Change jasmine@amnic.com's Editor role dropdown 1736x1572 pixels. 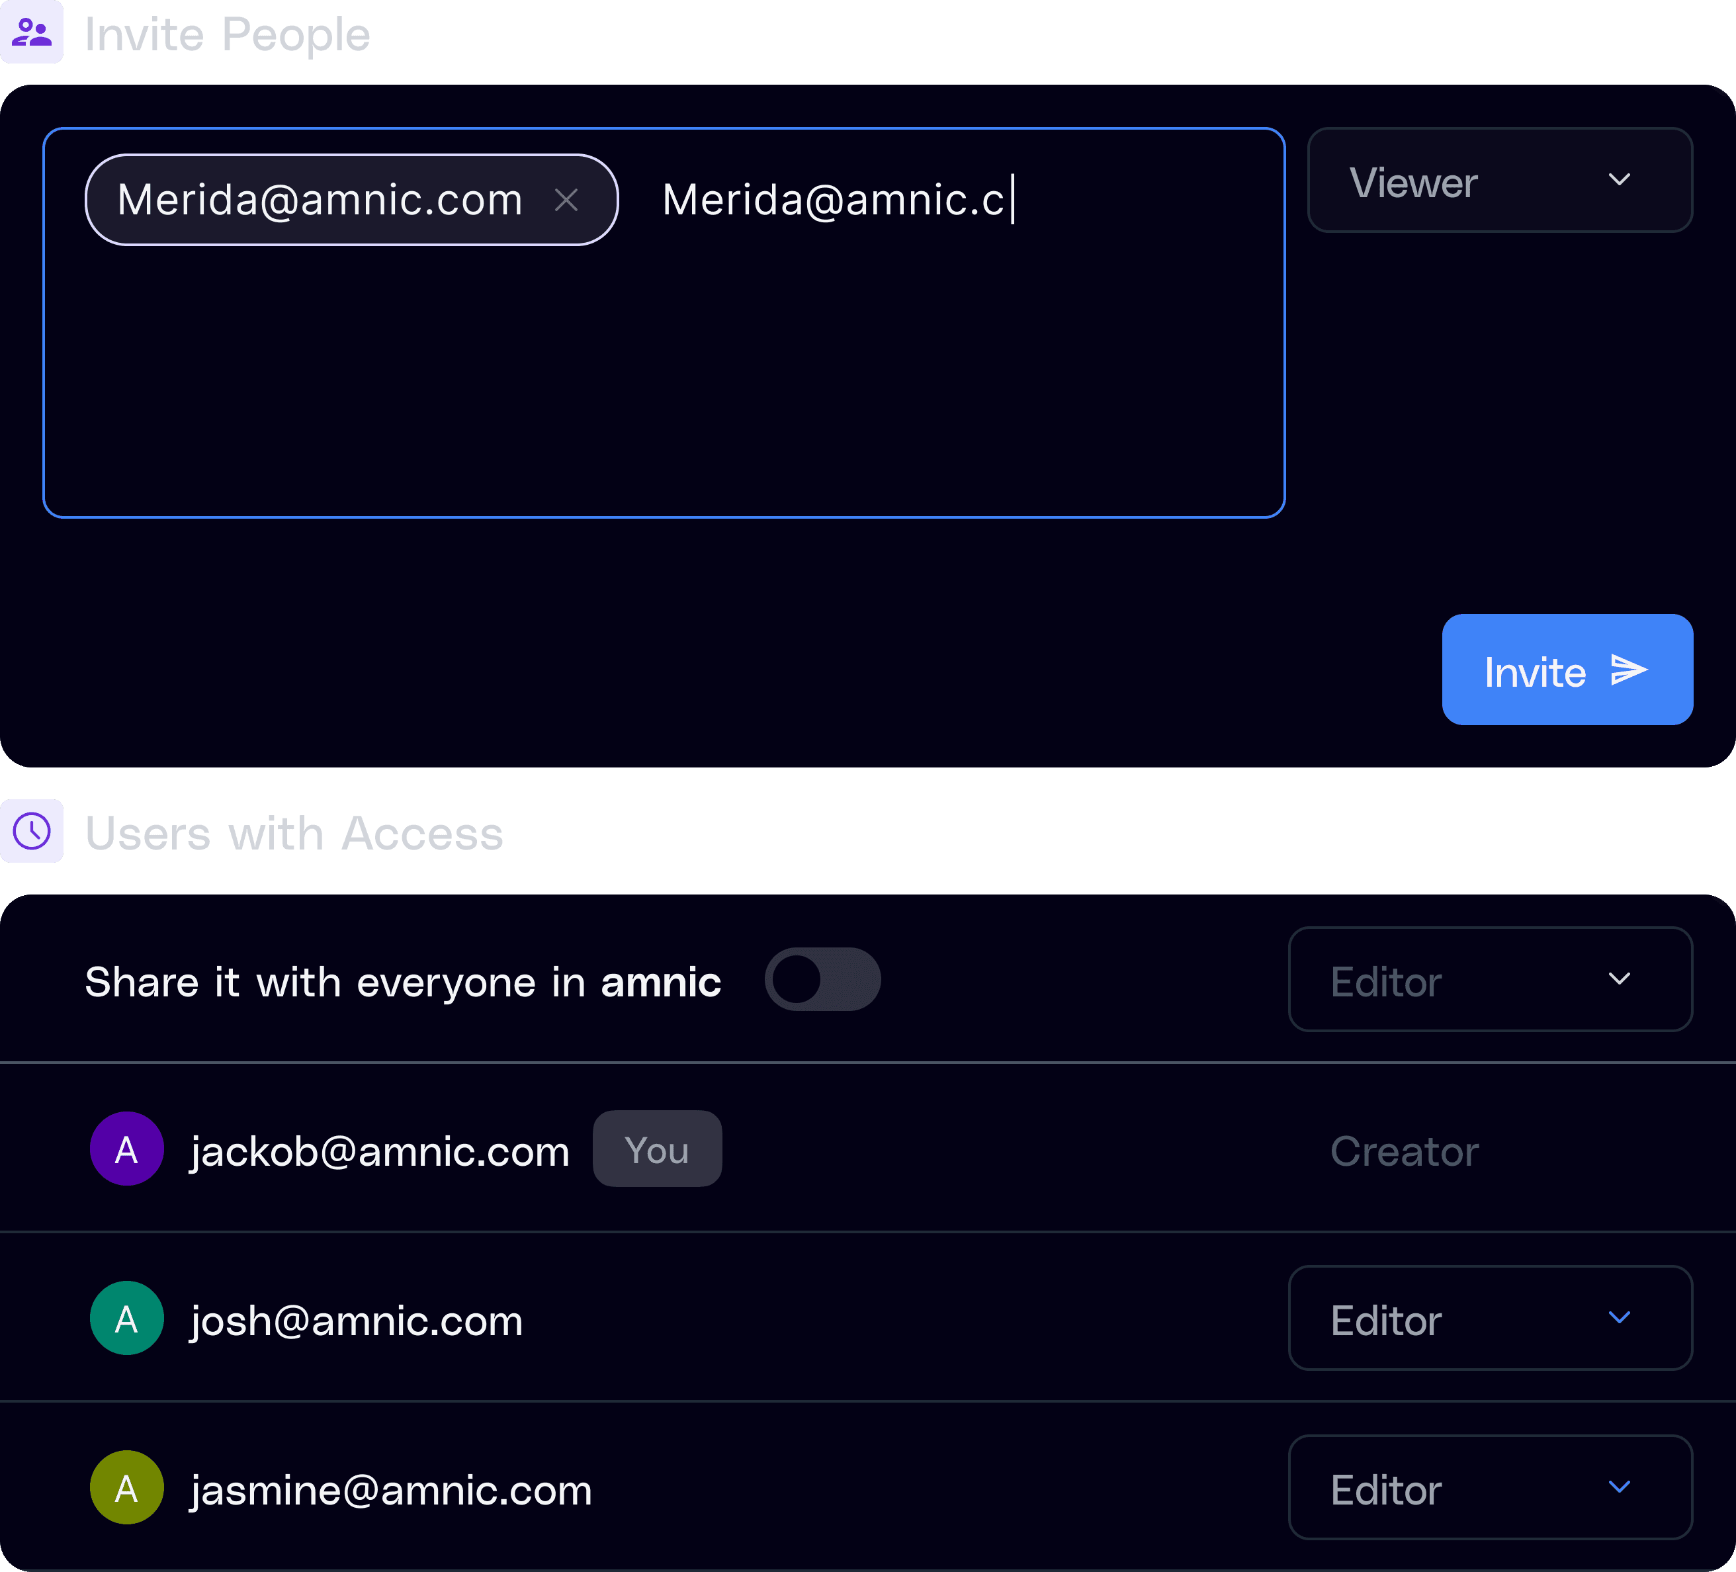tap(1490, 1487)
